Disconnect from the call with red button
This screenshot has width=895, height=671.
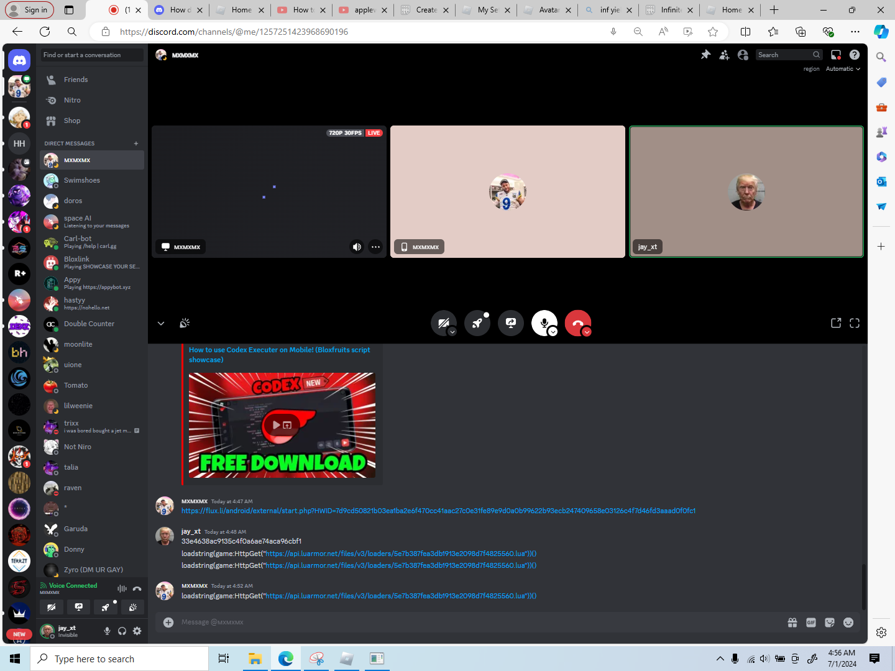coord(577,323)
